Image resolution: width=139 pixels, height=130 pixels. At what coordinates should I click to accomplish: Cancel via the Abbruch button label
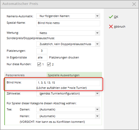[x=120, y=27]
